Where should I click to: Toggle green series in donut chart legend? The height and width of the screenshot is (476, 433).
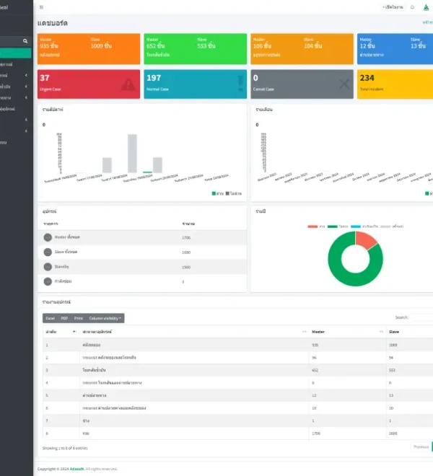(338, 226)
